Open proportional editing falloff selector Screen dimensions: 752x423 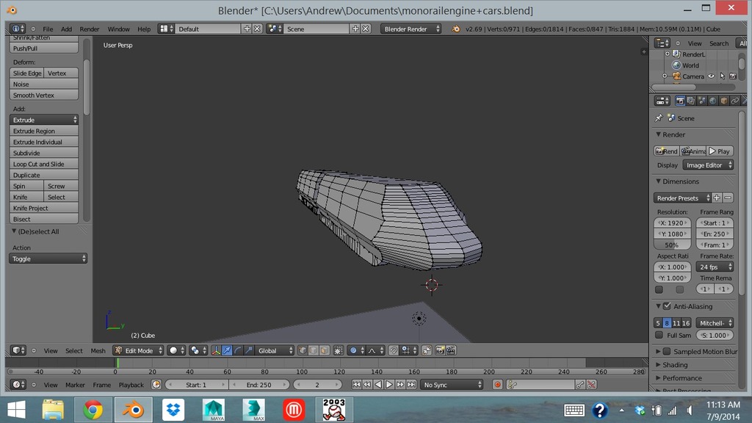click(x=375, y=350)
